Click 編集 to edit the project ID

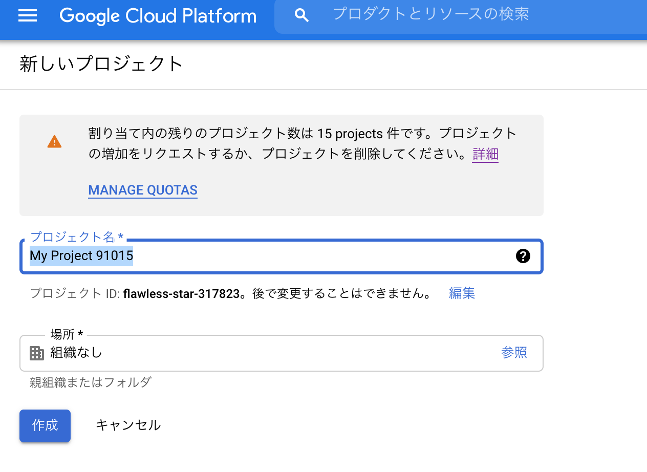(461, 293)
